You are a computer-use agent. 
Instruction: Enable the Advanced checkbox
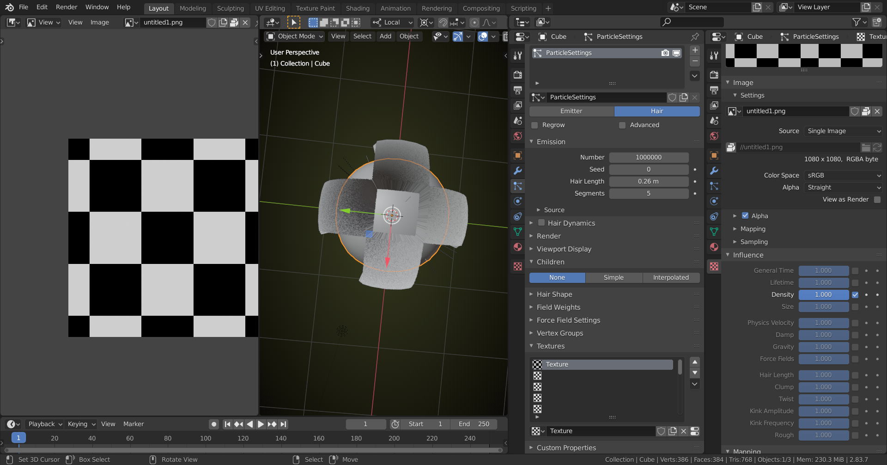point(622,125)
